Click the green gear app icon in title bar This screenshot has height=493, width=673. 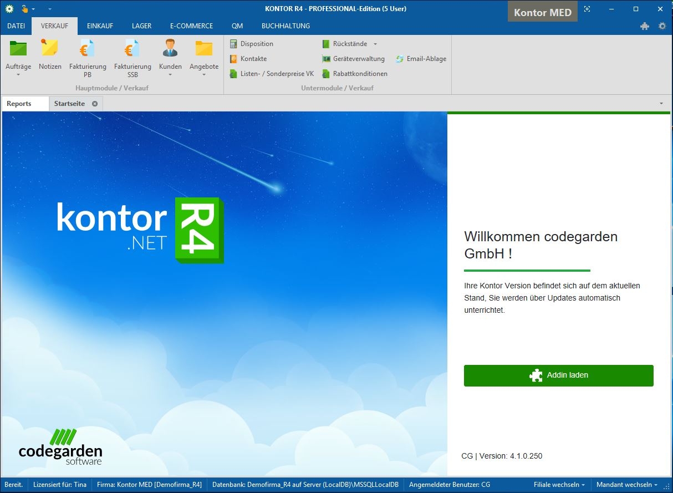point(9,9)
